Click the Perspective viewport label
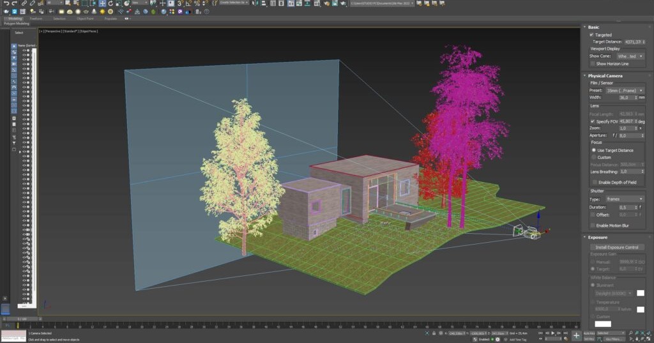 [53, 31]
